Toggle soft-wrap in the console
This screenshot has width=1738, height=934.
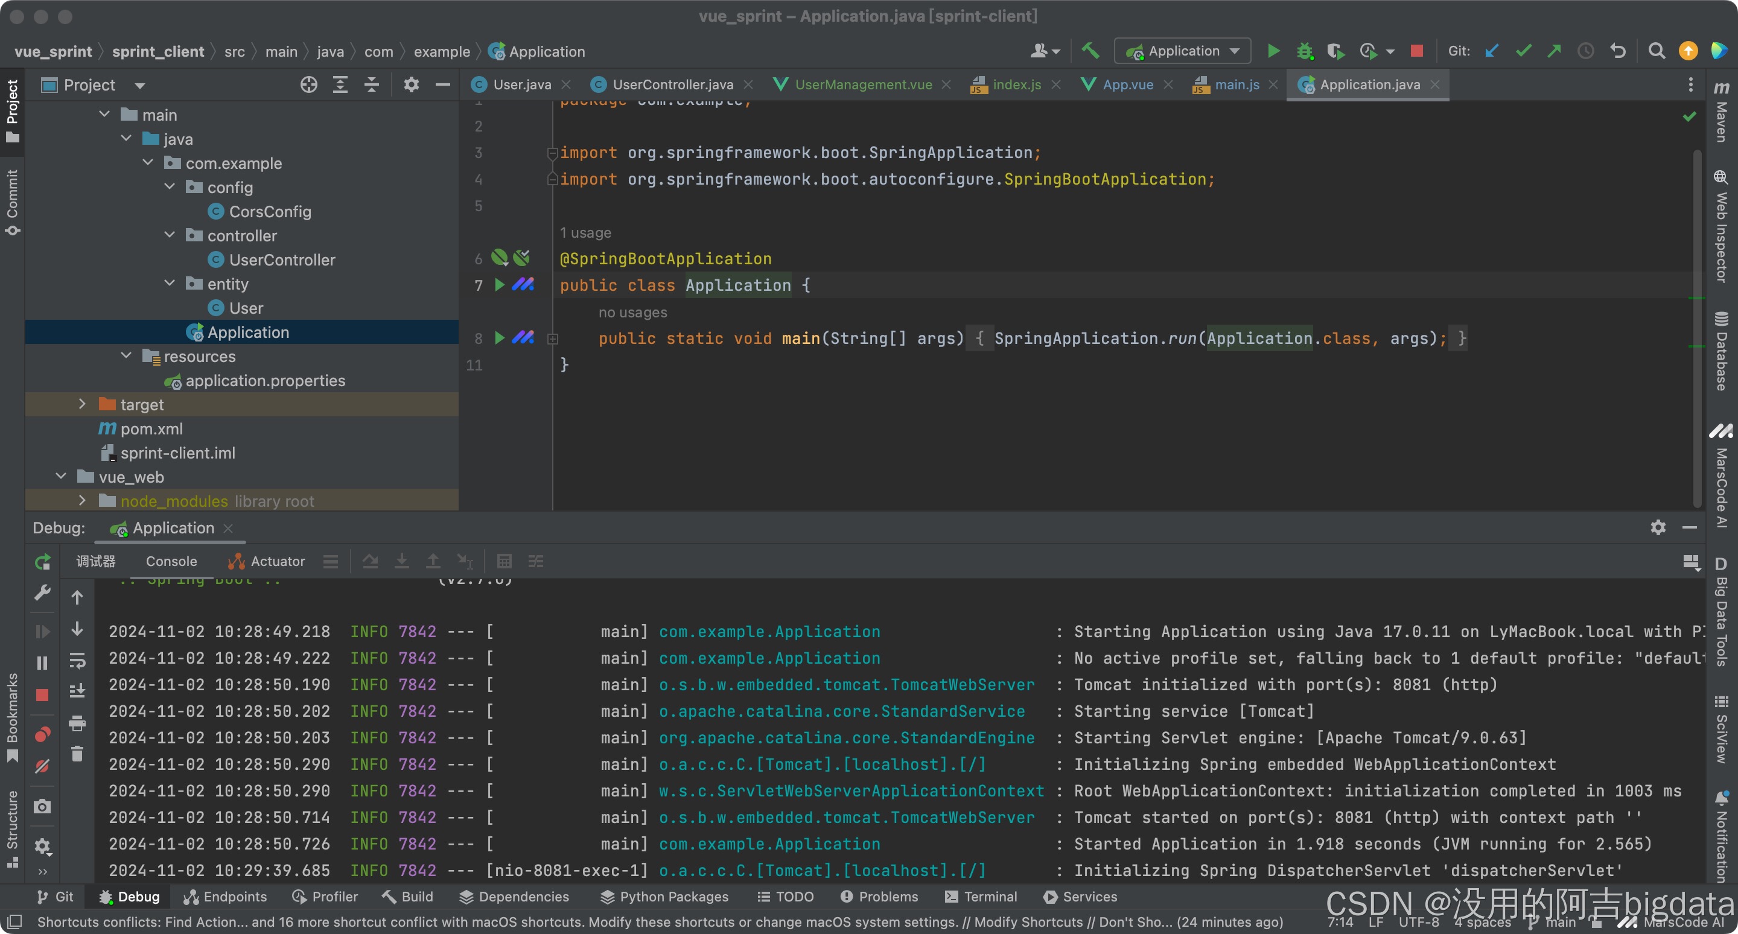pos(77,661)
